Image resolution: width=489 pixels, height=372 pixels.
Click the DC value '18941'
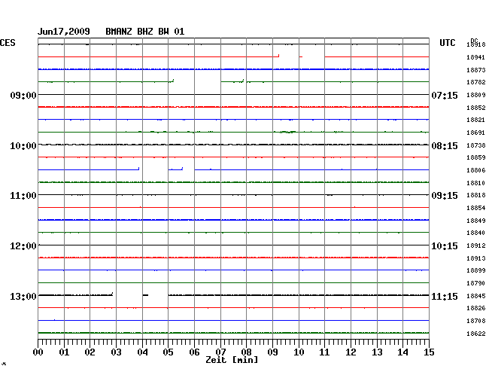pos(476,57)
